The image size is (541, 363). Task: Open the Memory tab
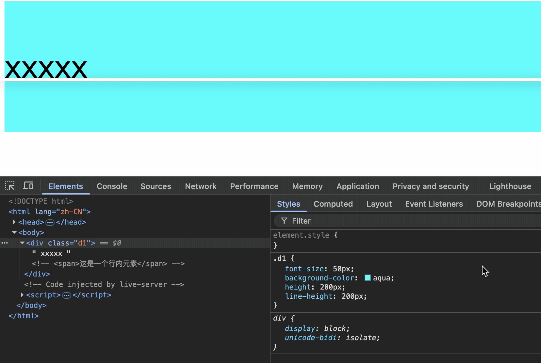coord(307,186)
